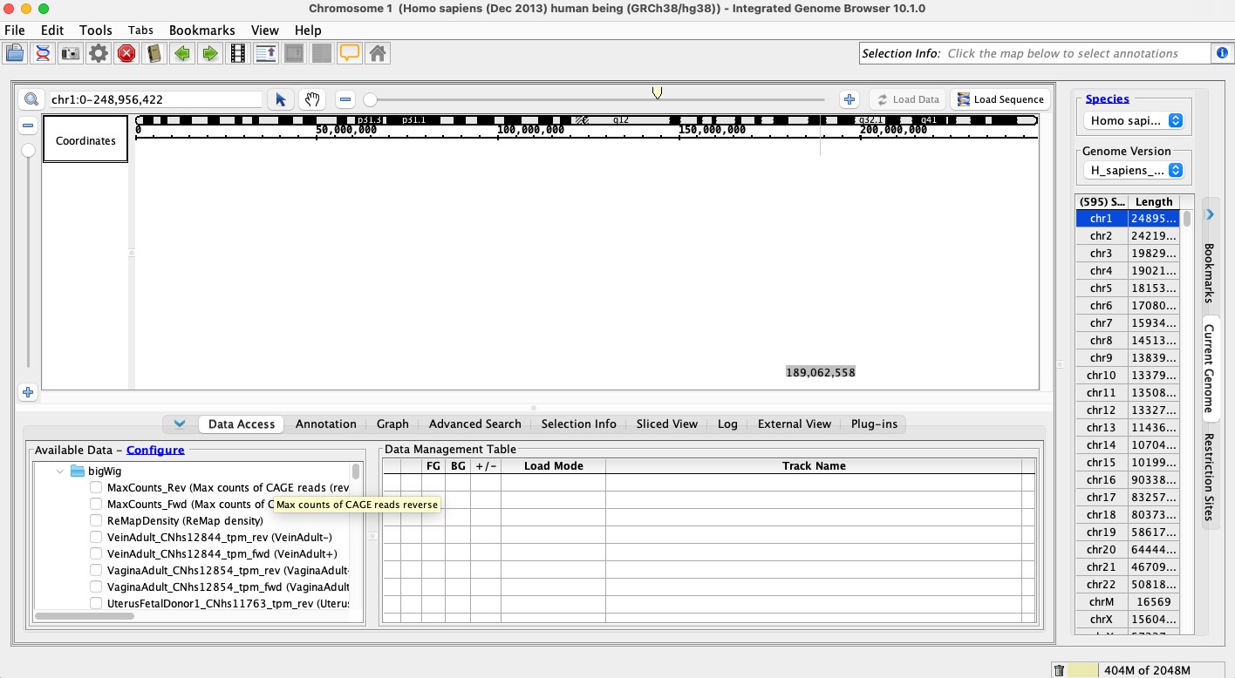
Task: Go forward with the green right arrow
Action: pyautogui.click(x=210, y=53)
